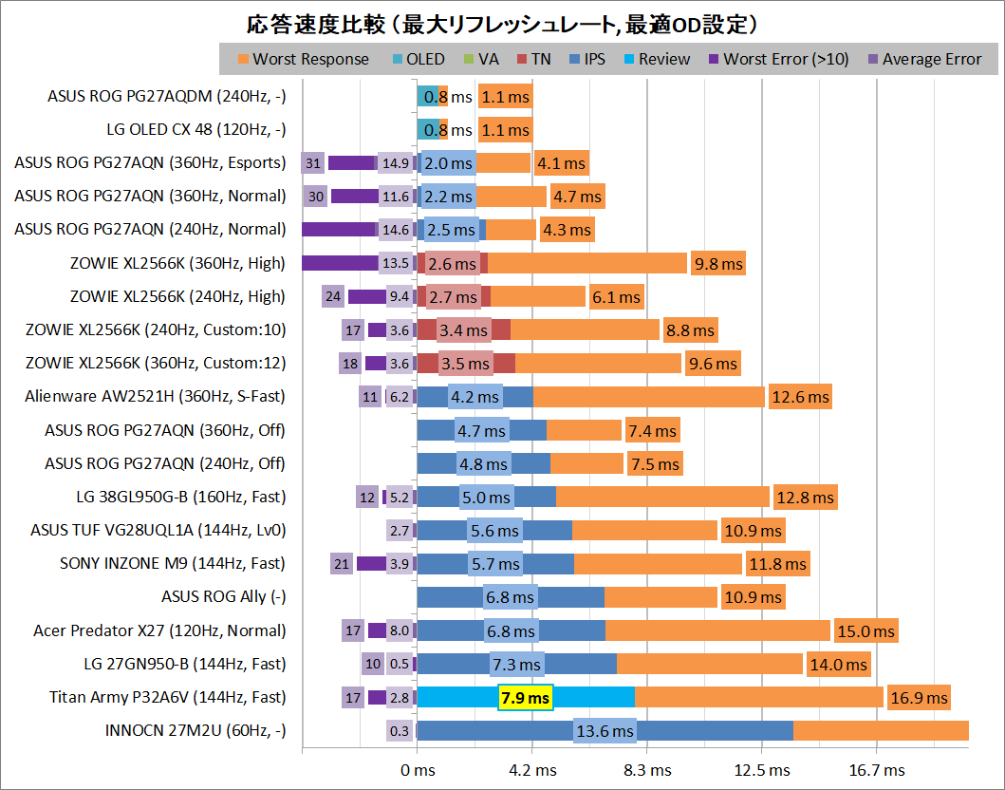Click the '4.1 ms' worst response label
1005x790 pixels.
pos(562,163)
